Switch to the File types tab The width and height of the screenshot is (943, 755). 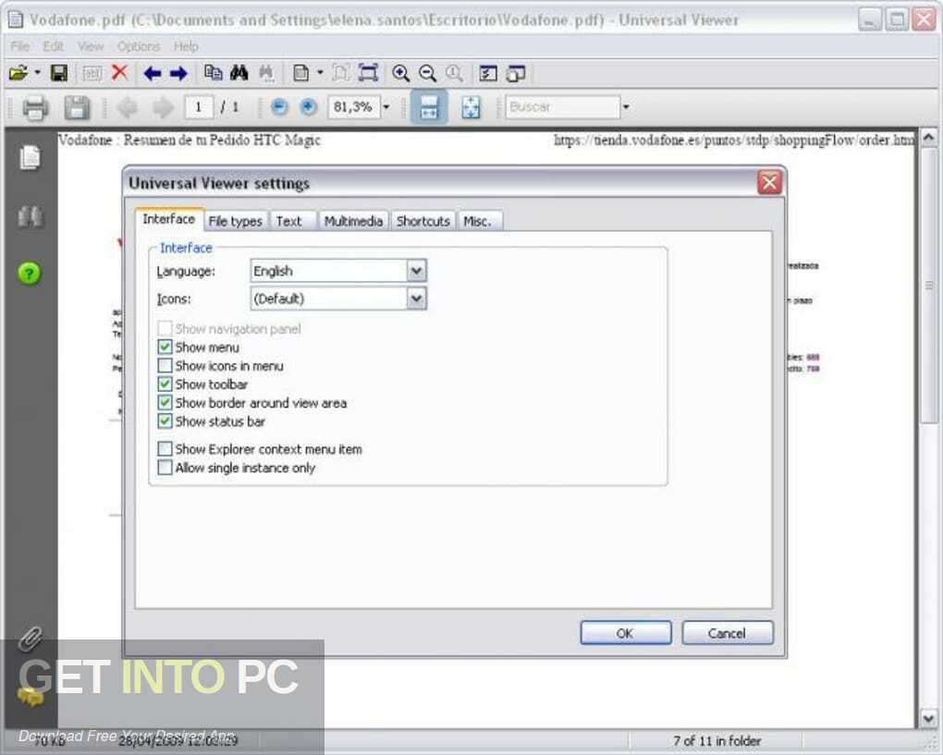235,221
